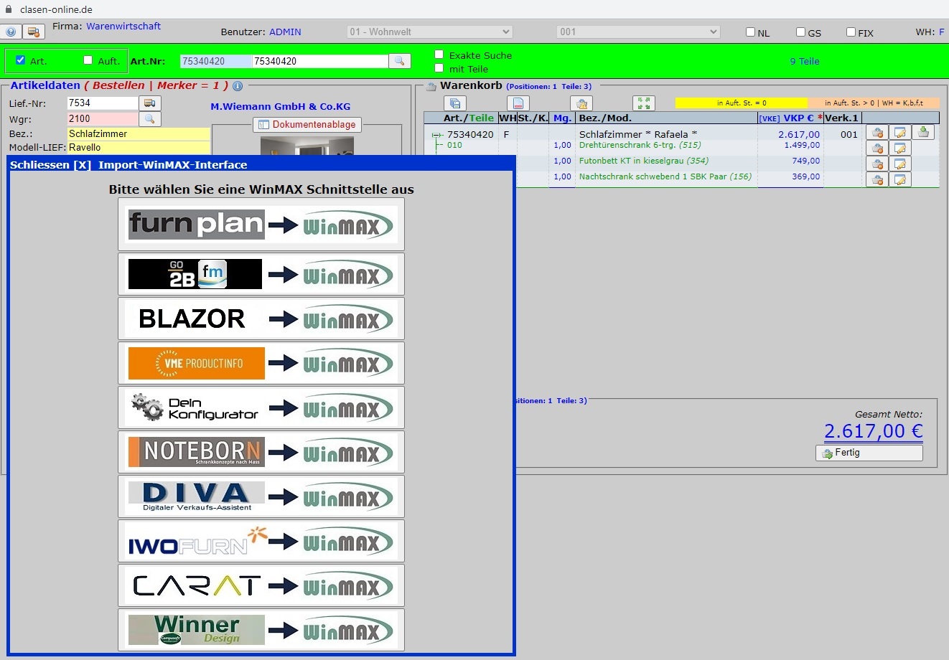Close the Import-WinMAX-Interface dialog via Schliessen [X]
This screenshot has height=660, width=949.
(x=50, y=165)
